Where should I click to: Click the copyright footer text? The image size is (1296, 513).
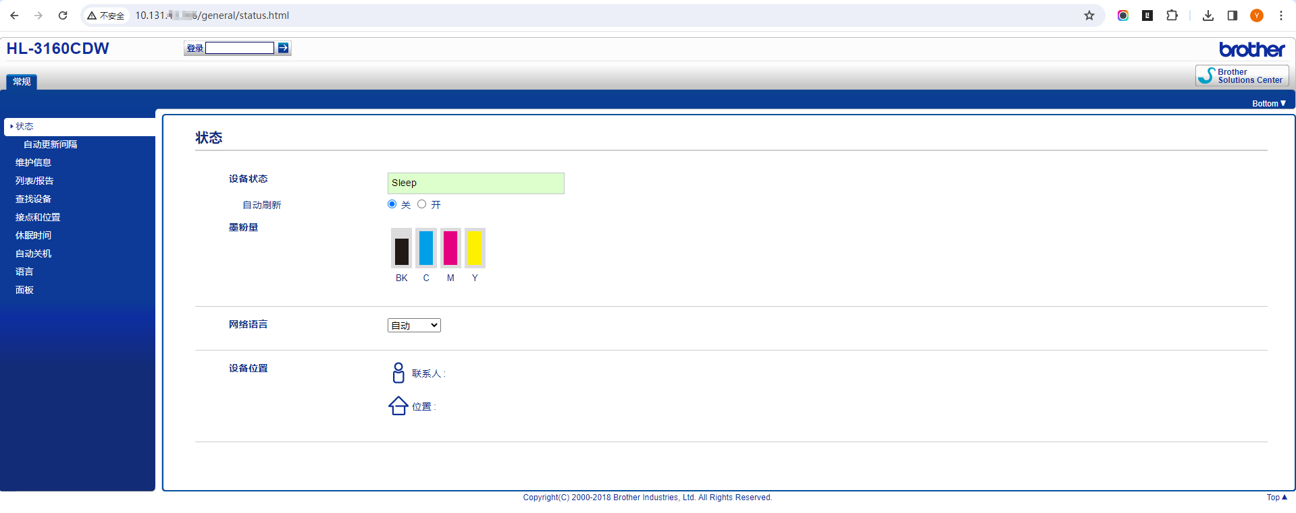pyautogui.click(x=647, y=497)
